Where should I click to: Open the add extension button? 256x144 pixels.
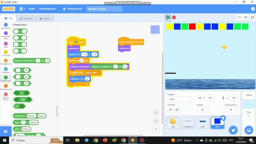[x=6, y=131]
